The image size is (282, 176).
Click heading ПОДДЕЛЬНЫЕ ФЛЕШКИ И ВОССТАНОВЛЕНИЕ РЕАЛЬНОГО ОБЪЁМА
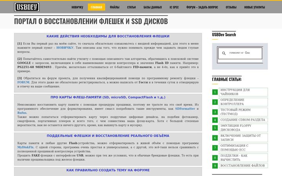(x=108, y=136)
